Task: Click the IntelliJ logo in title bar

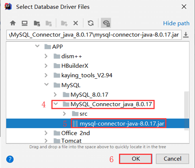Action: pyautogui.click(x=8, y=6)
